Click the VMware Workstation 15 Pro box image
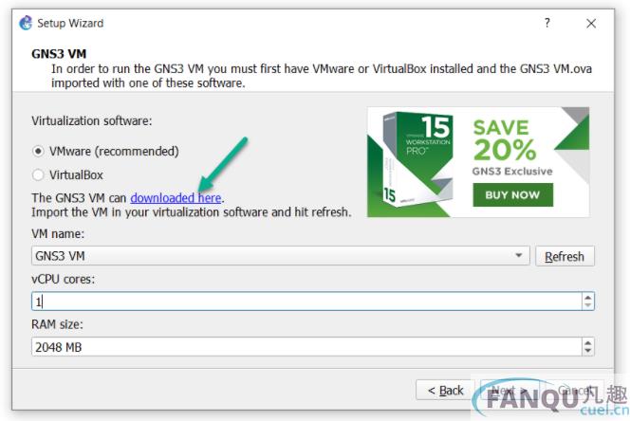The width and height of the screenshot is (630, 421). 416,160
